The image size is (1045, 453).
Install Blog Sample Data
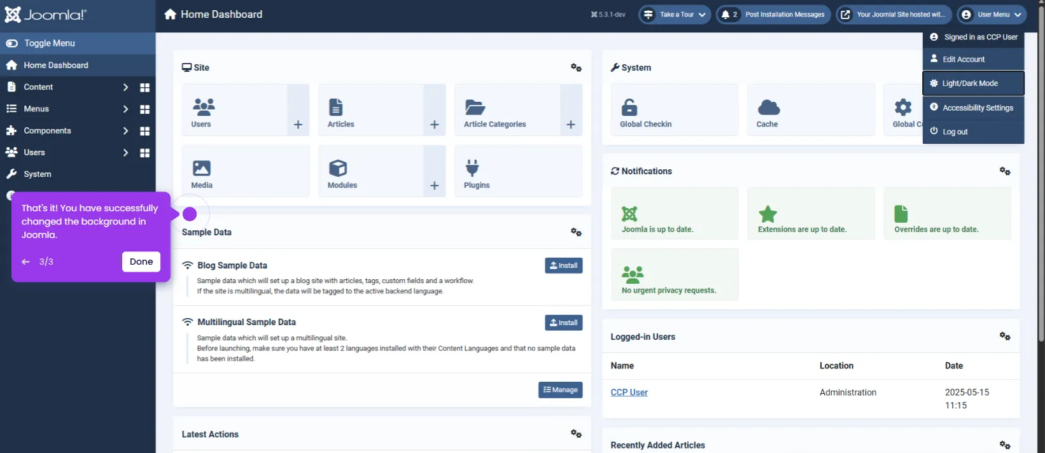(x=563, y=265)
